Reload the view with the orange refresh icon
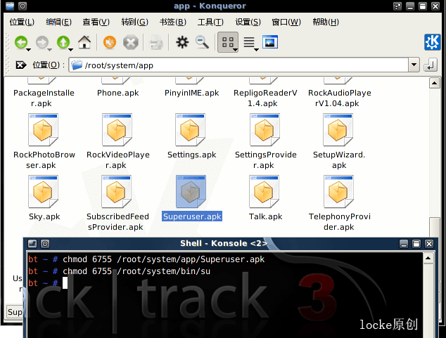This screenshot has height=338, width=446. pos(110,43)
